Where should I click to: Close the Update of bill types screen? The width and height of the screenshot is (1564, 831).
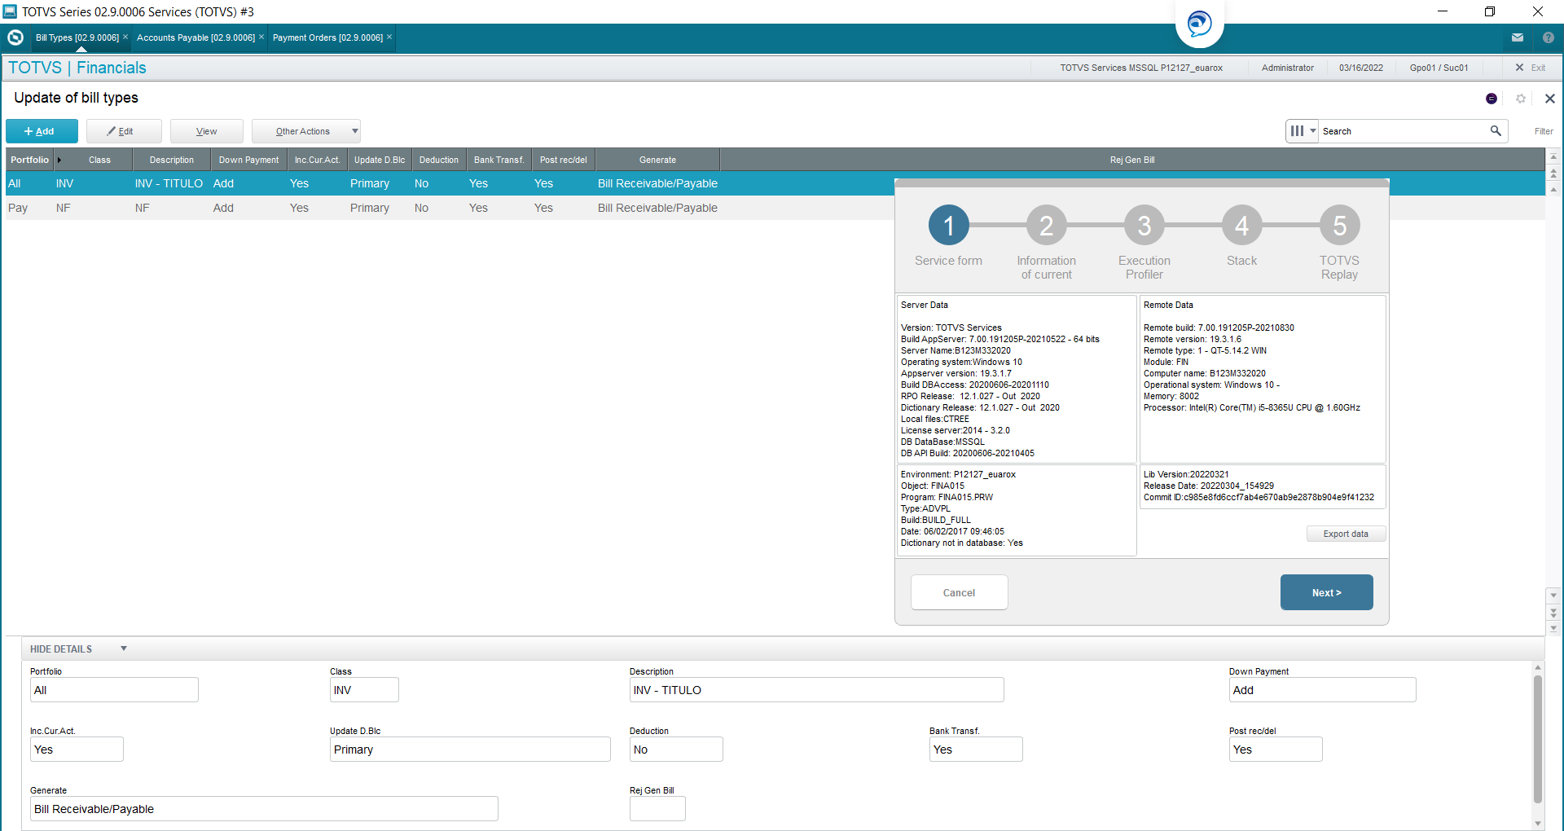click(x=1550, y=99)
